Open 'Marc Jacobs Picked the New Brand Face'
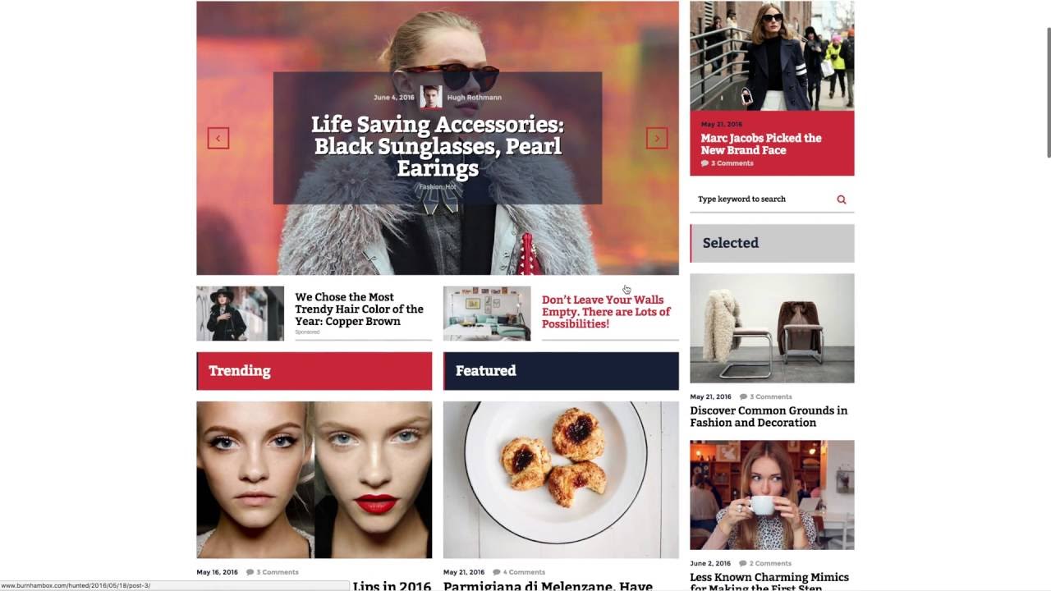The image size is (1051, 591). (761, 144)
